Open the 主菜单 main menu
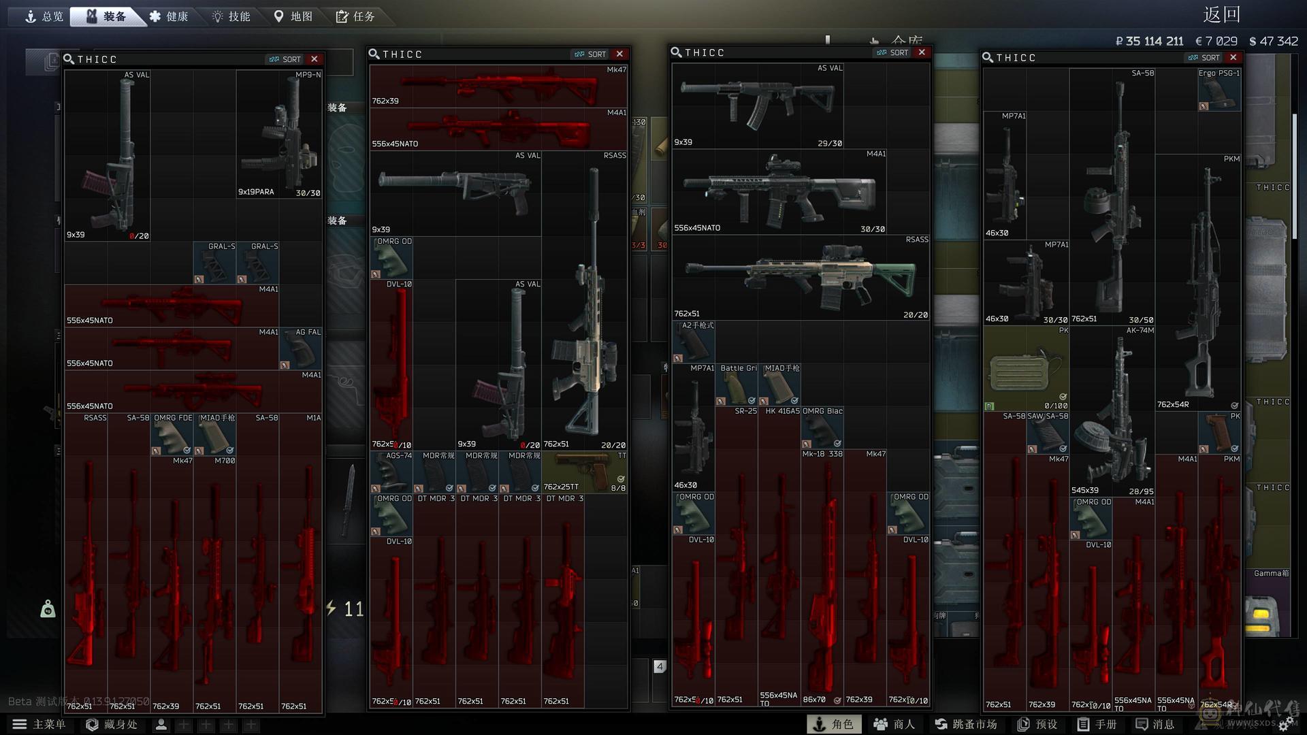Screen dimensions: 1307x735 point(39,724)
